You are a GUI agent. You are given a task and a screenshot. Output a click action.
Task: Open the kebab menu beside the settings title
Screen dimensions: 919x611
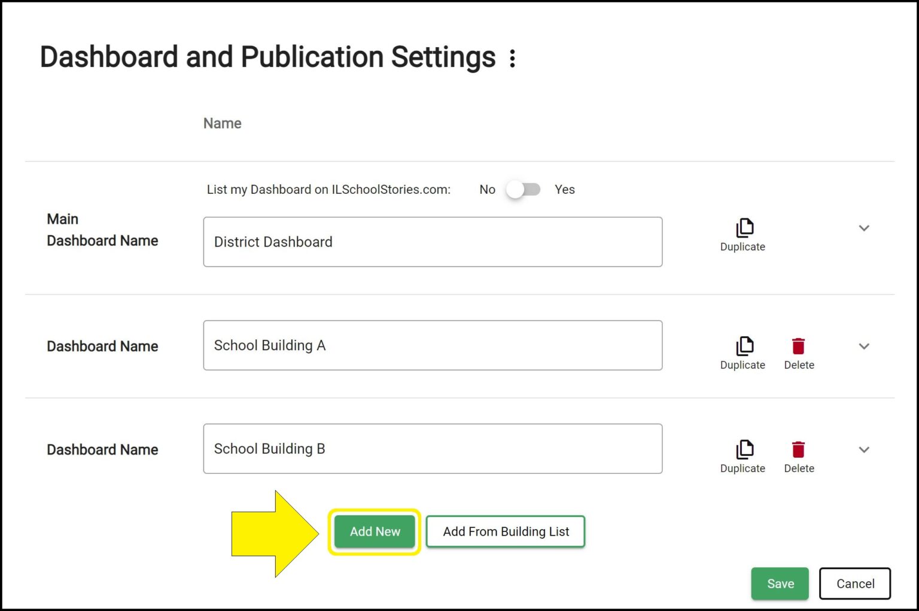pos(512,57)
